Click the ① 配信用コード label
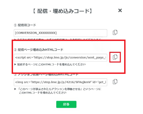Image resolution: width=143 pixels, height=114 pixels. click(x=25, y=25)
